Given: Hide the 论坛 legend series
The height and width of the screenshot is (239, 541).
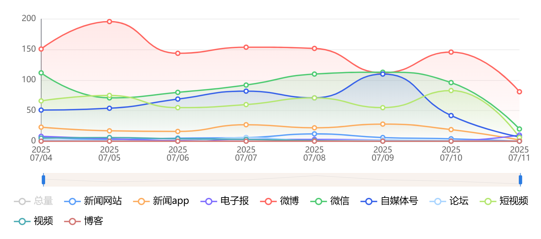Looking at the screenshot, I should (449, 201).
